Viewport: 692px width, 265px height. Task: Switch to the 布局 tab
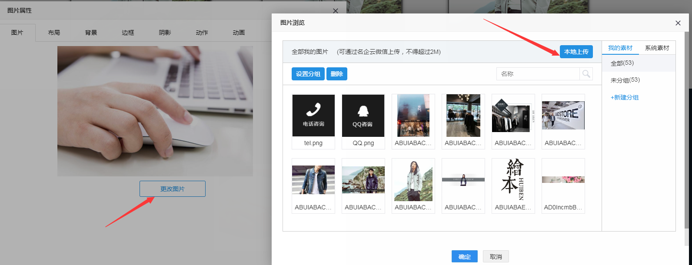[x=54, y=33]
